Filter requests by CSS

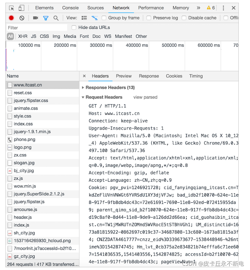(x=44, y=36)
